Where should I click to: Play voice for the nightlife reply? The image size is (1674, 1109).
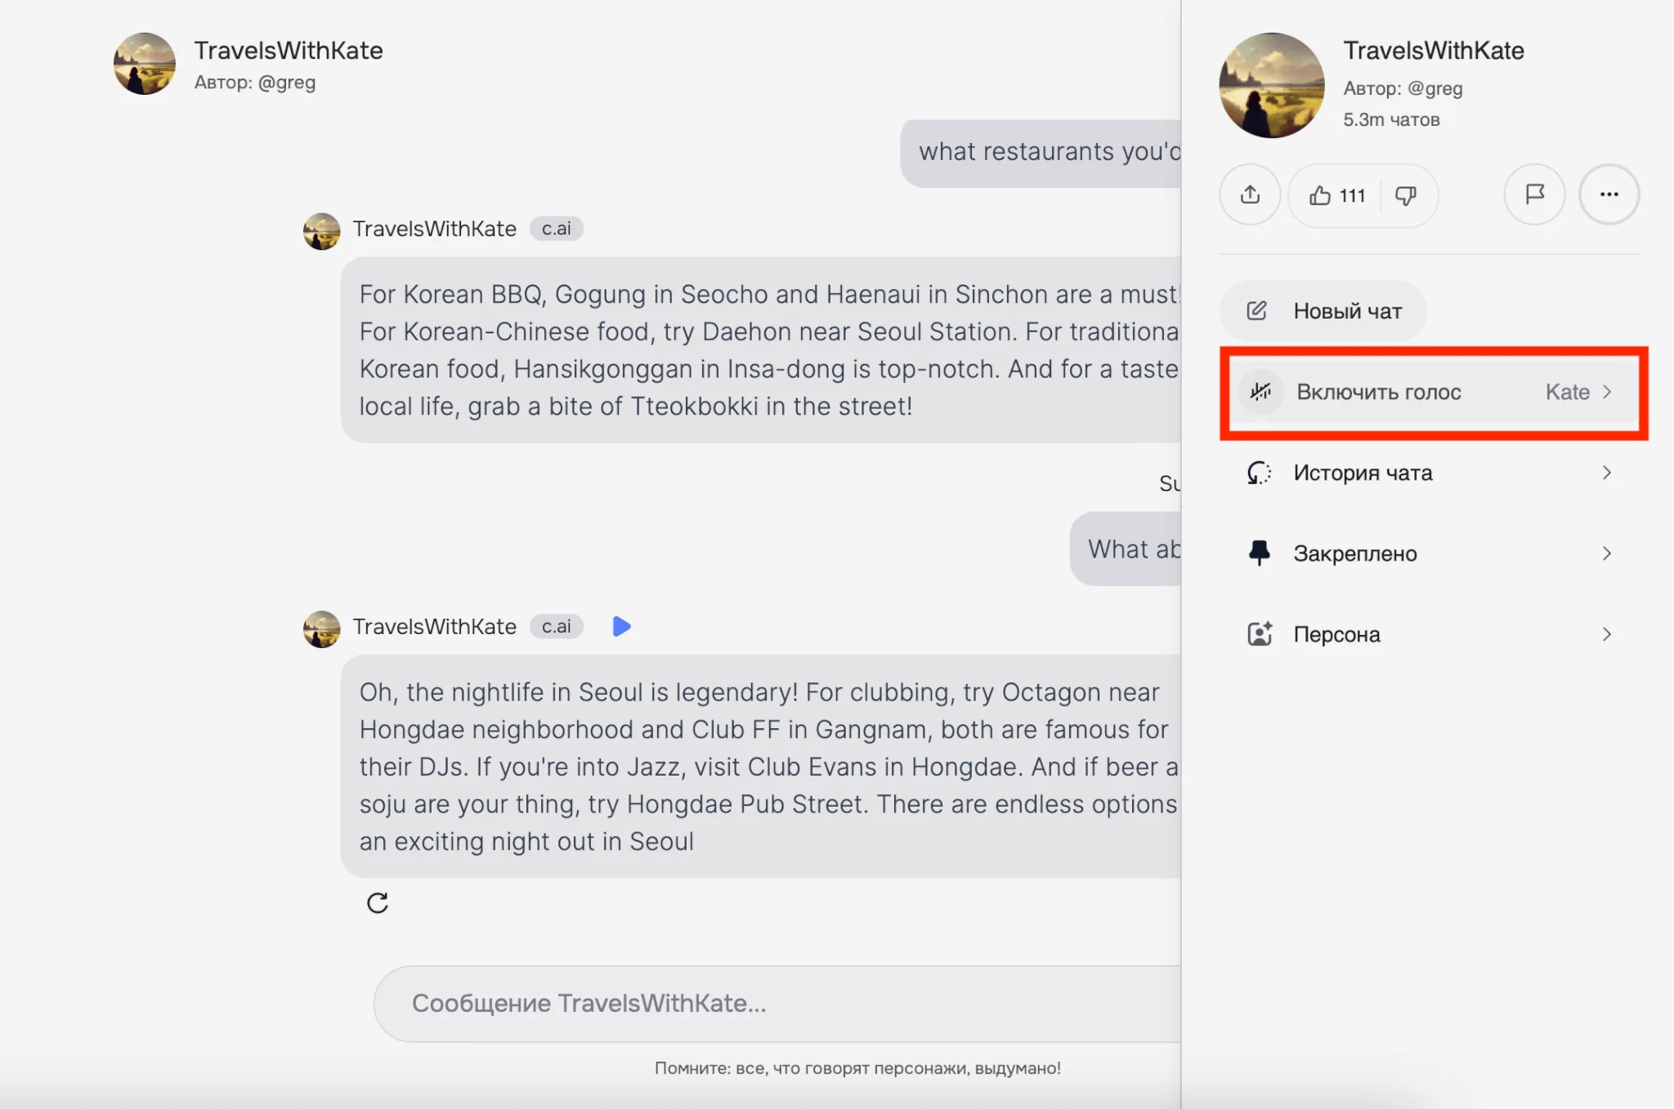(621, 627)
